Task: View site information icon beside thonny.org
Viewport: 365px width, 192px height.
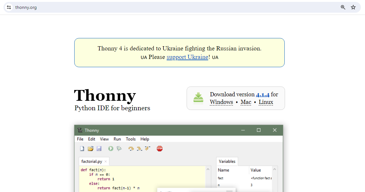Action: click(x=9, y=7)
